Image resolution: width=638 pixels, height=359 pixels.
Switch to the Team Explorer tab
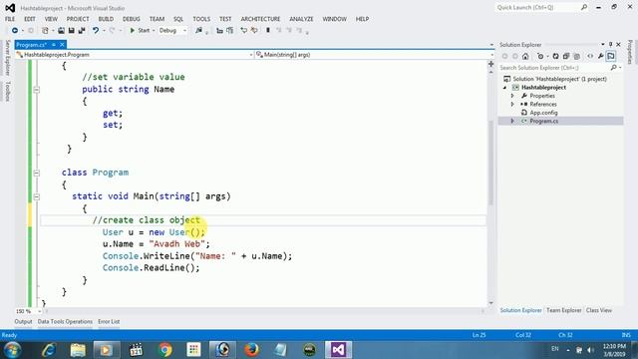[x=563, y=310]
